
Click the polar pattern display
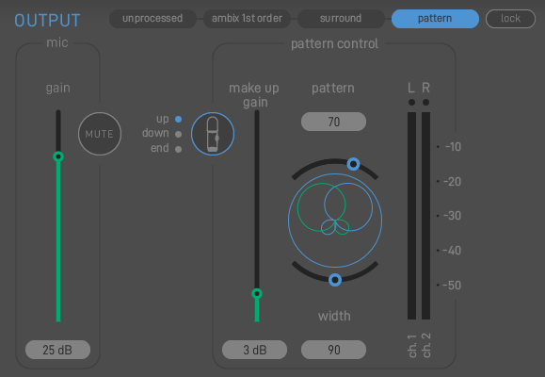(x=335, y=221)
